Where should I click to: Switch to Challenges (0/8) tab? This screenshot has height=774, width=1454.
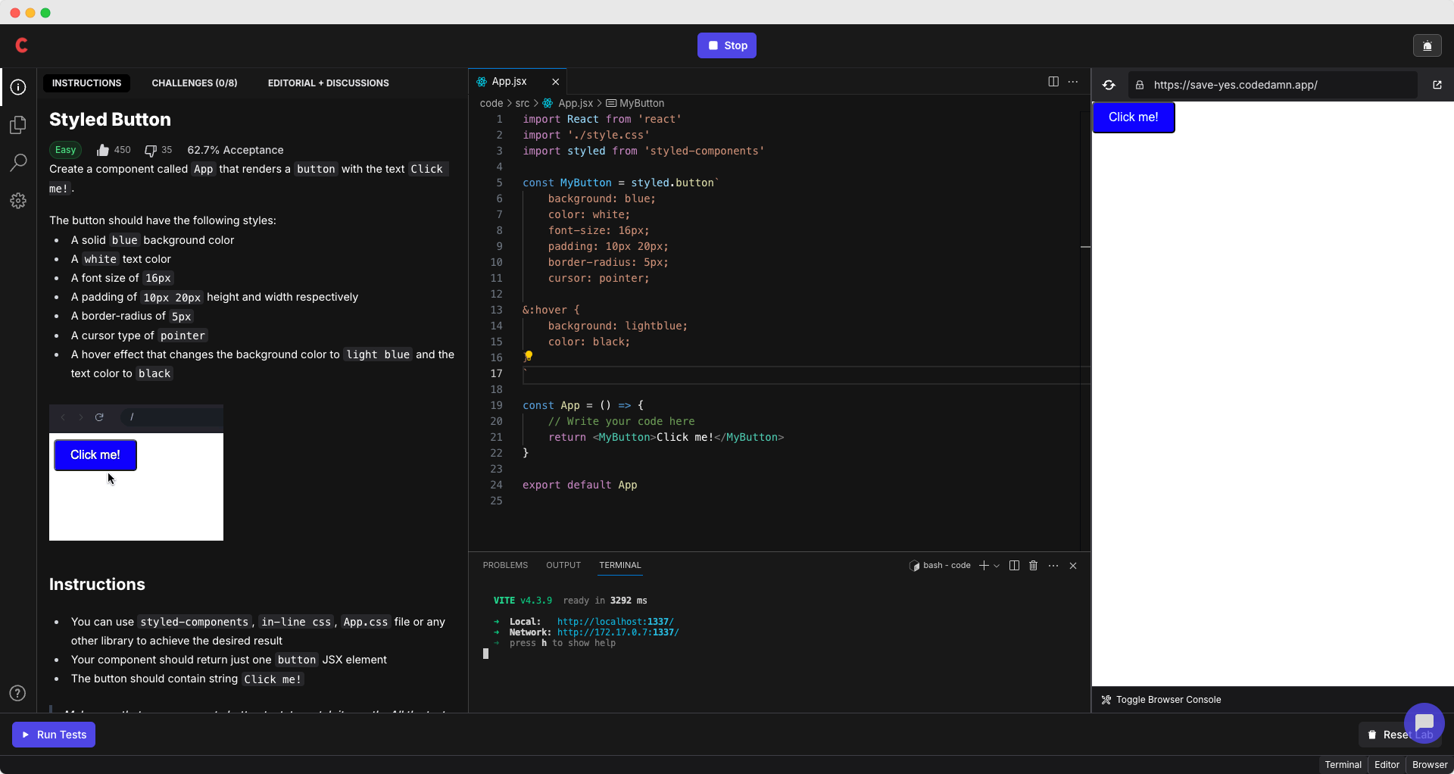pos(194,83)
